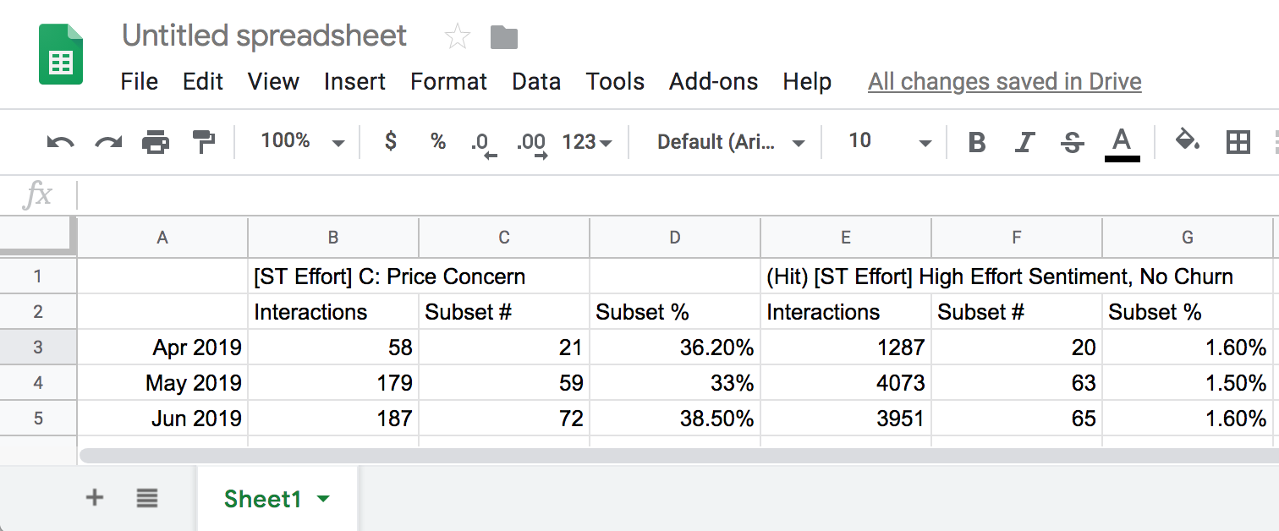Toggle bold formatting
Viewport: 1279px width, 531px height.
(x=977, y=142)
